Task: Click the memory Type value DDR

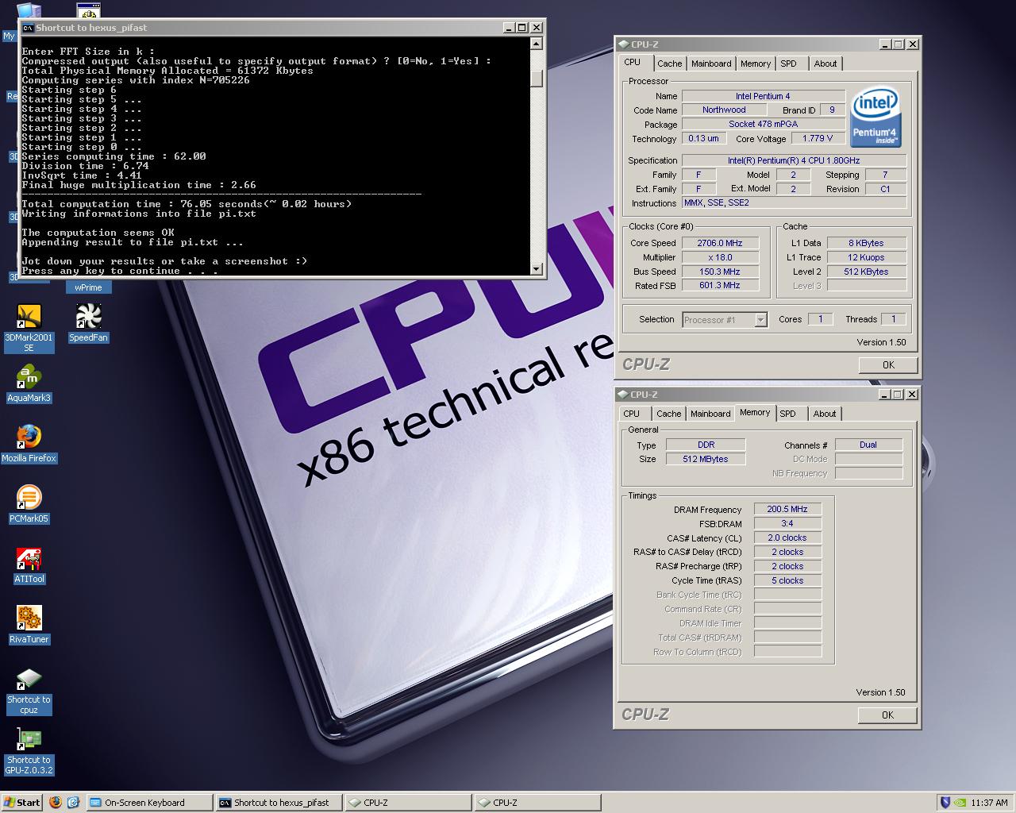Action: tap(706, 445)
